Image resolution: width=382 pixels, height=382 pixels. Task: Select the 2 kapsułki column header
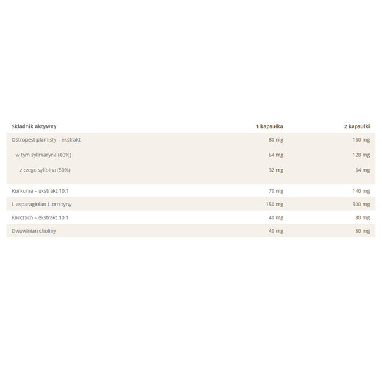click(357, 126)
